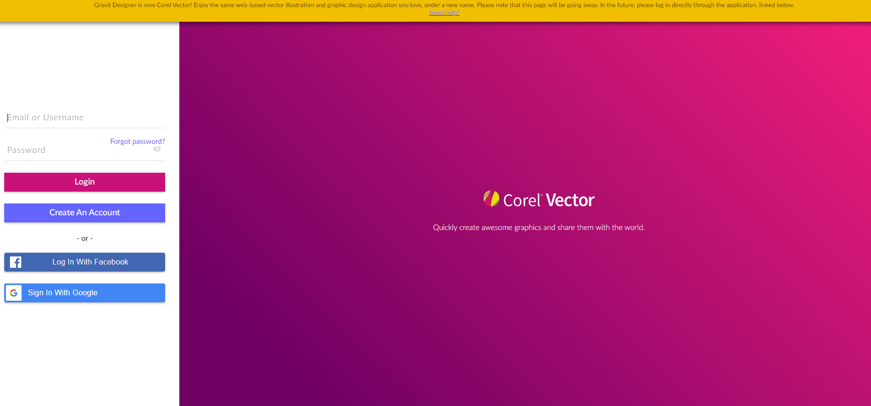This screenshot has height=406, width=871.
Task: Choose Sign In With Google
Action: coord(62,293)
